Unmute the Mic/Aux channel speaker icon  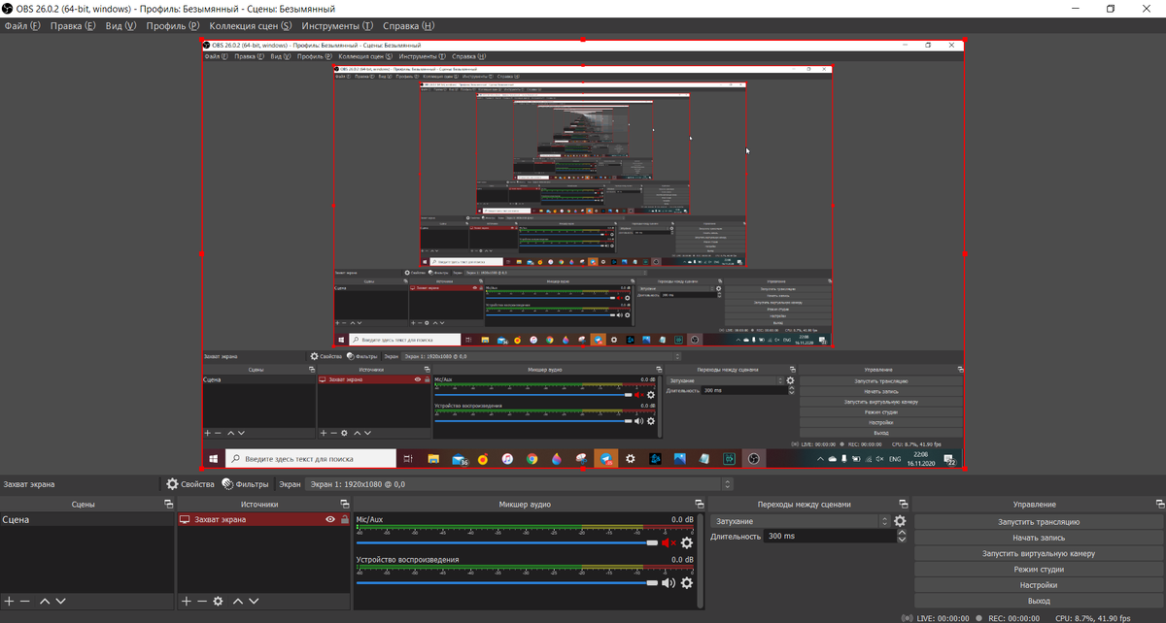tap(669, 543)
